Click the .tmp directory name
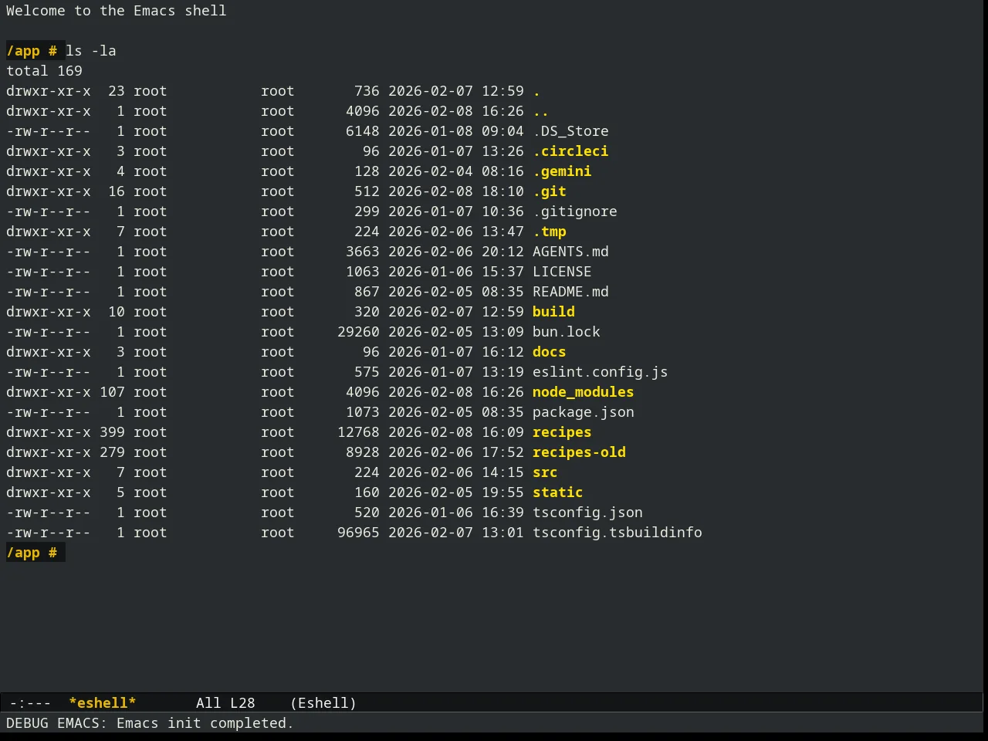 pos(550,232)
